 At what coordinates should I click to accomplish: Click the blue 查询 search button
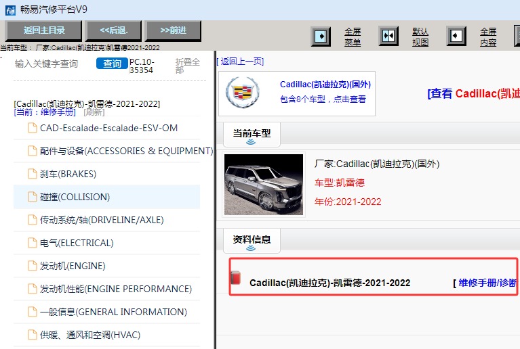[112, 64]
